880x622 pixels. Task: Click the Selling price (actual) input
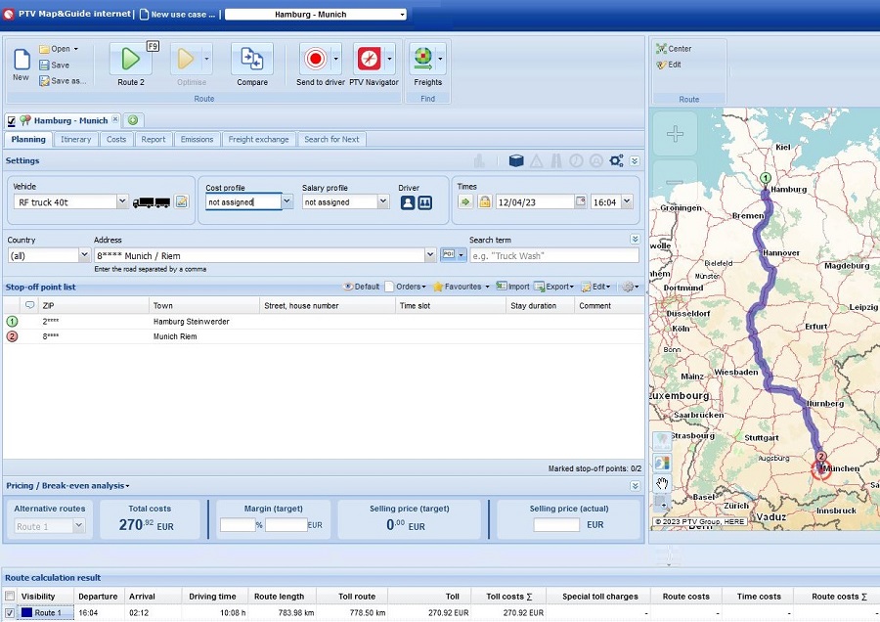tap(556, 525)
